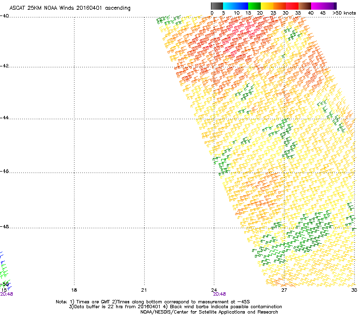Click the NOAA/NESDIS credit line
The image size is (358, 315).
click(x=209, y=312)
